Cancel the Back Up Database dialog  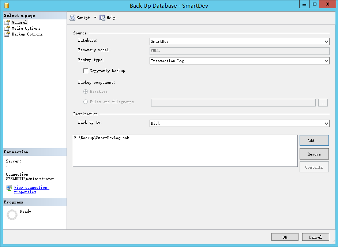[315, 237]
